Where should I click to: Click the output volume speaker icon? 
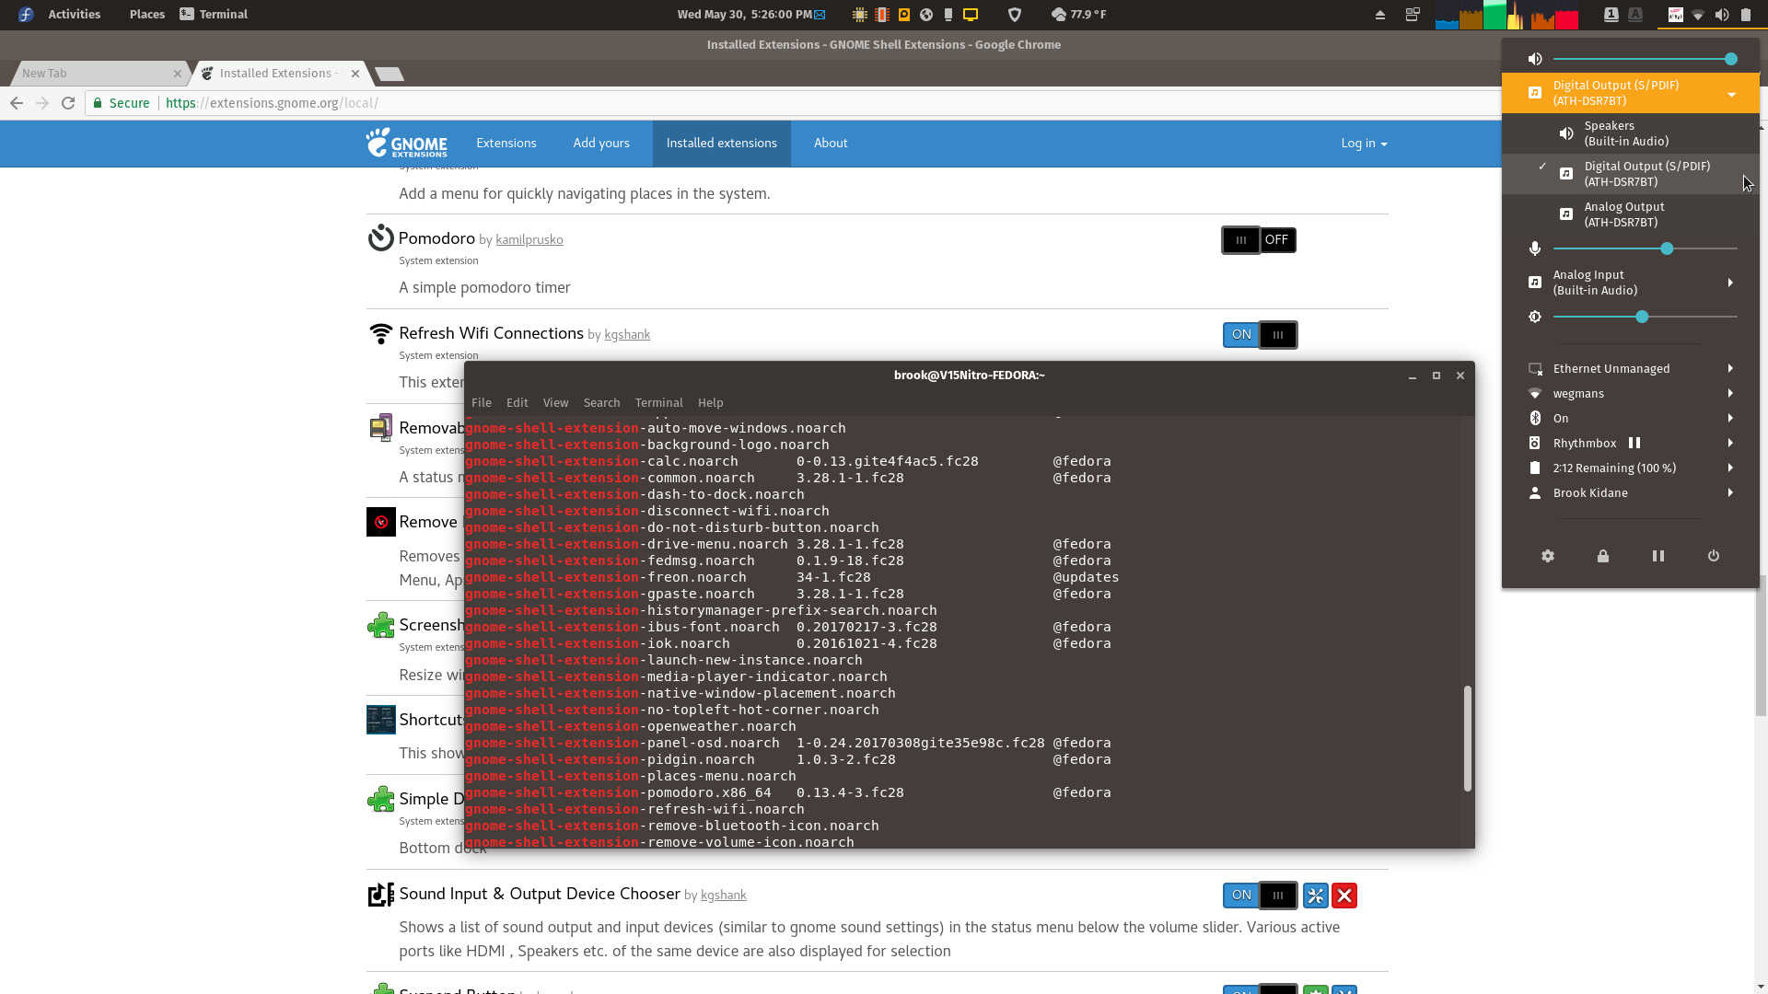pyautogui.click(x=1535, y=59)
